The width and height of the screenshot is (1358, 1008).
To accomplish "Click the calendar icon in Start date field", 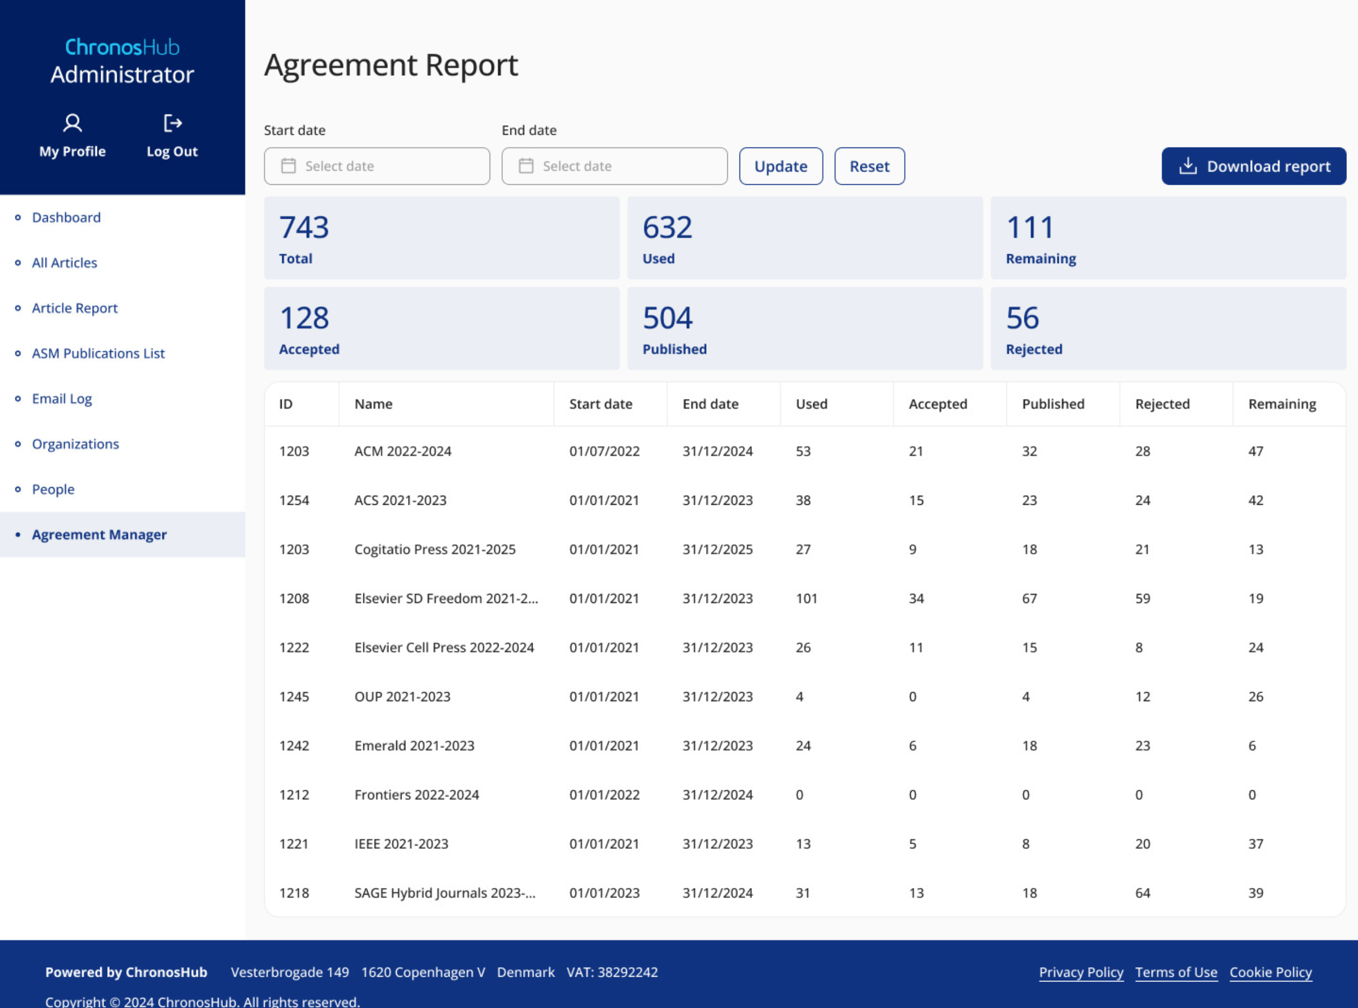I will (289, 166).
